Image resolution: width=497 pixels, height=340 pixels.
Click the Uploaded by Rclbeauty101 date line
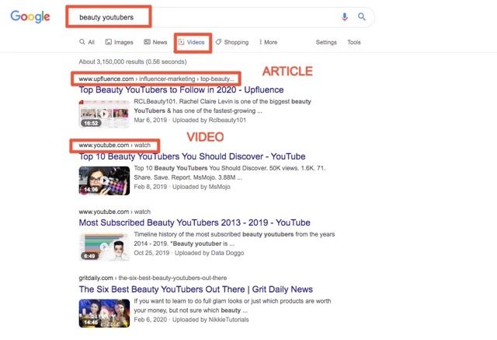189,120
